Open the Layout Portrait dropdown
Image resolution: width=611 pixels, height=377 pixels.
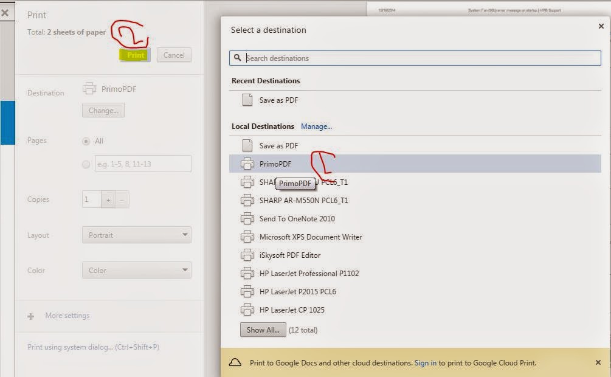(x=137, y=235)
